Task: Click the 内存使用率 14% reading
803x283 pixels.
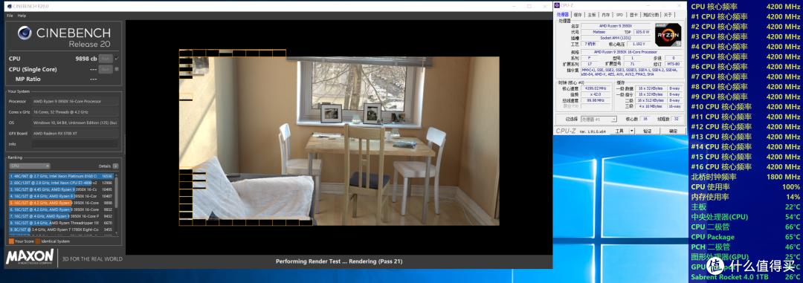Action: (746, 197)
